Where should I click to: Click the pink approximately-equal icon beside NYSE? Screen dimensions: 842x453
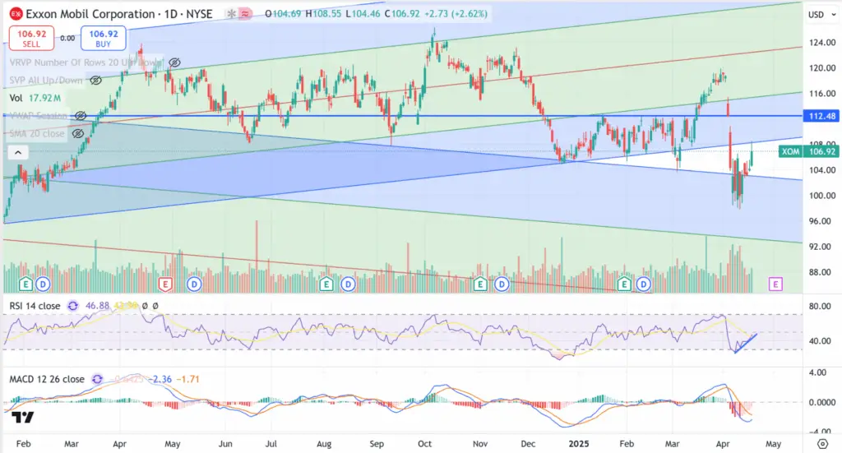[245, 14]
